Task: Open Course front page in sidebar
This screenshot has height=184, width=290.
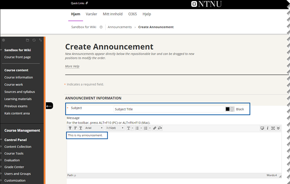Action: coord(17,57)
